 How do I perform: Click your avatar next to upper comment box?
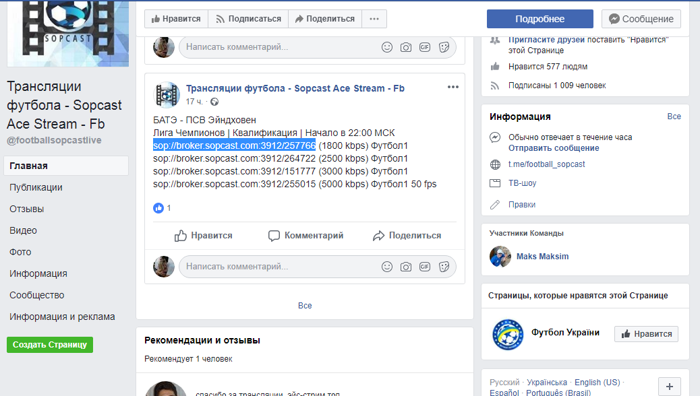[x=164, y=47]
